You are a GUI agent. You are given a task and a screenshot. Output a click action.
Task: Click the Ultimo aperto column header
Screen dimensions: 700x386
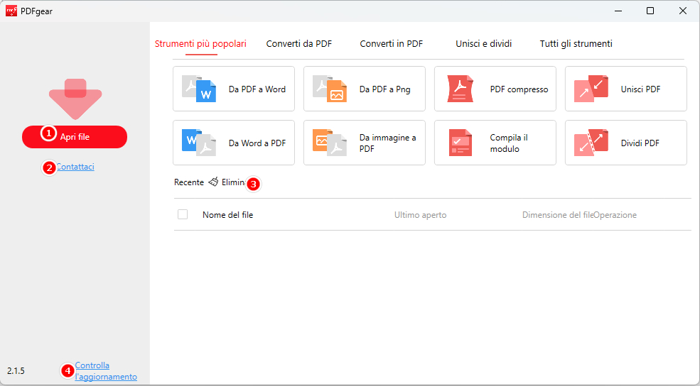[420, 215]
